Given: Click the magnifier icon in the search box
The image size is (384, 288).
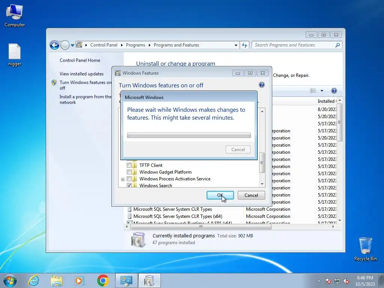Looking at the screenshot, I should 337,45.
